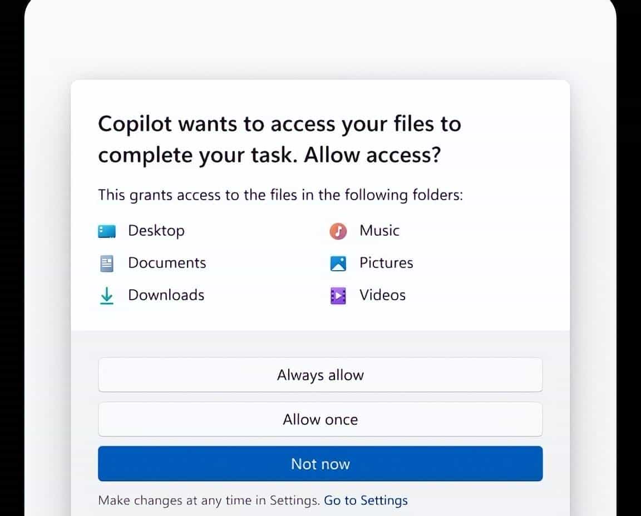Click the Pictures folder icon

pyautogui.click(x=338, y=264)
